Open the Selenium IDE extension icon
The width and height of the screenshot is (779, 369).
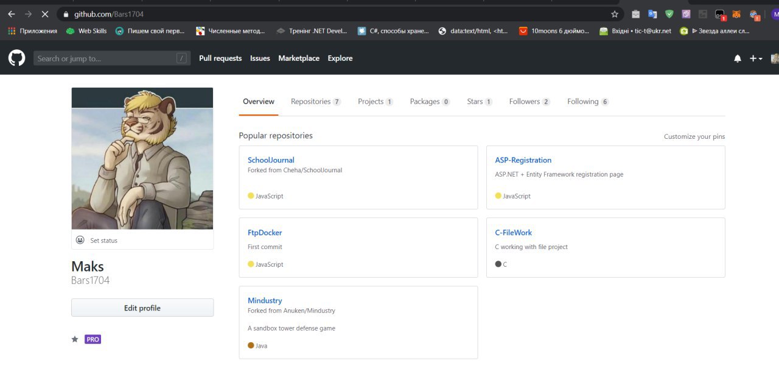(x=703, y=14)
